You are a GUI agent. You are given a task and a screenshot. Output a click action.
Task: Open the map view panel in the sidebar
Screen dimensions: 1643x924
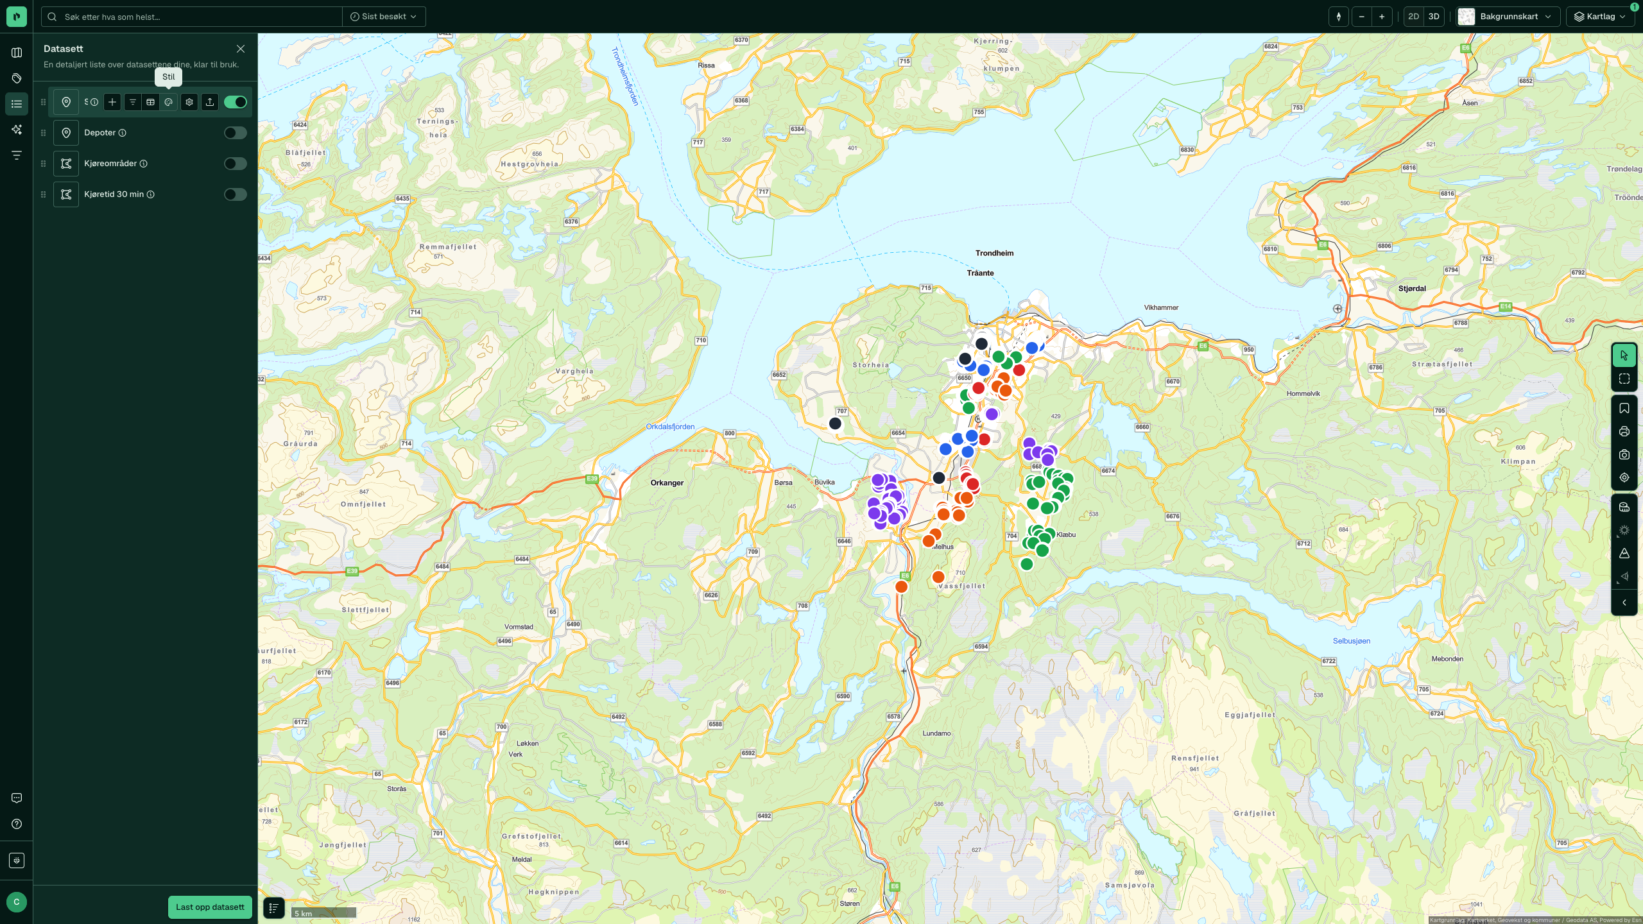[x=17, y=53]
